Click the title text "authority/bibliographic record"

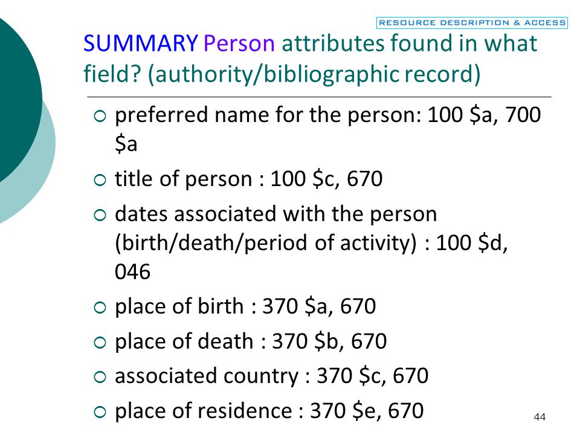[x=314, y=74]
